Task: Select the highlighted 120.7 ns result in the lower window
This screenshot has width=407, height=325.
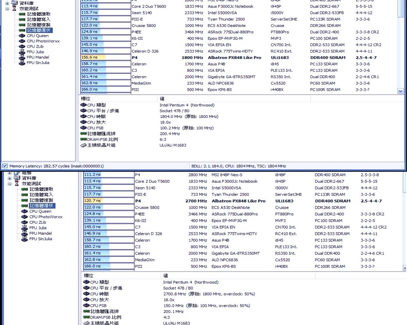Action: tap(109, 201)
